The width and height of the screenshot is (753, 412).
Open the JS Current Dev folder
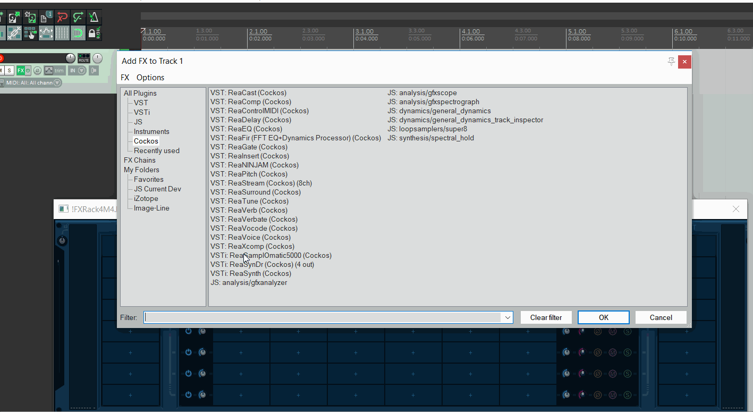tap(157, 189)
